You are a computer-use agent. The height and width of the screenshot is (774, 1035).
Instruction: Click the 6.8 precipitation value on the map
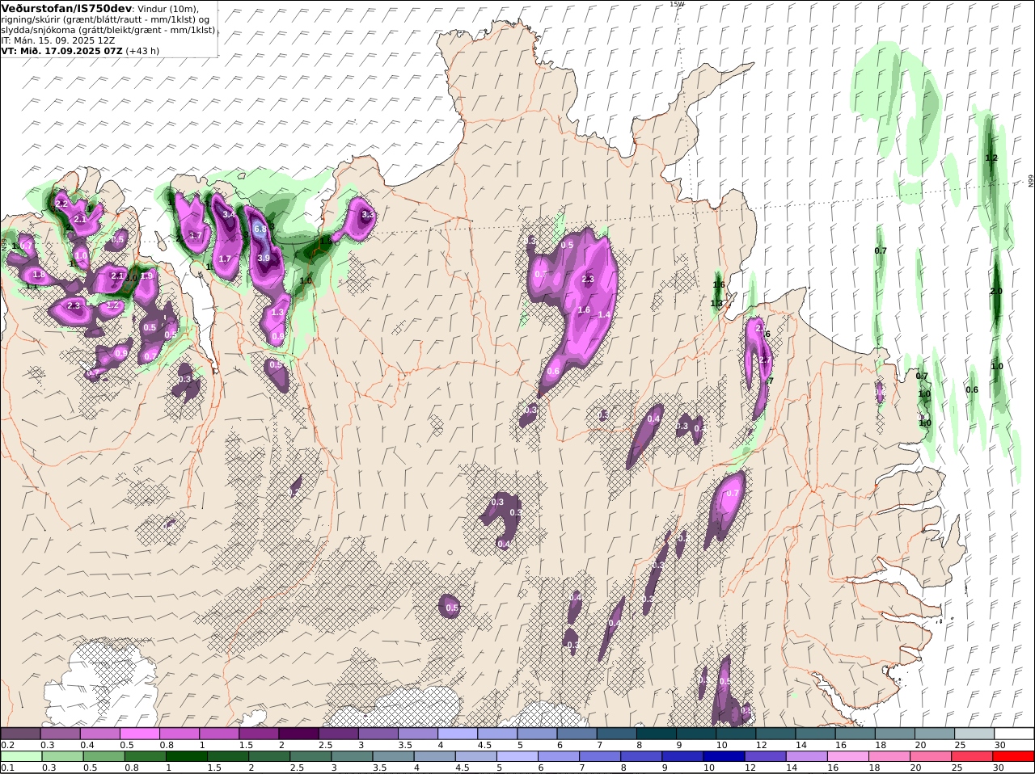pyautogui.click(x=260, y=229)
